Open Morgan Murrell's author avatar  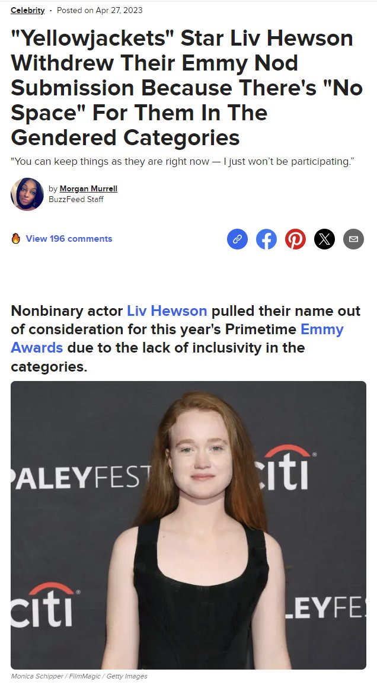click(27, 194)
